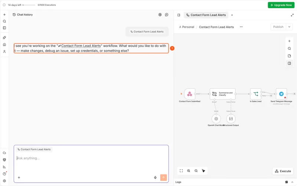Start a new chat bubble icon
This screenshot has height=186, width=297.
pyautogui.click(x=166, y=14)
